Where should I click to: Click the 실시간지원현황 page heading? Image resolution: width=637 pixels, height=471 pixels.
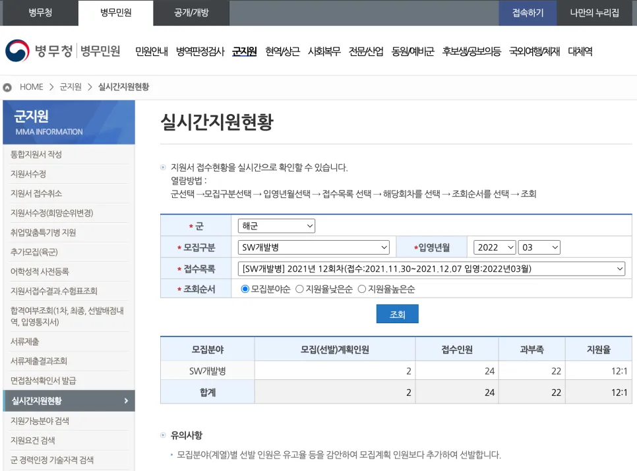[217, 122]
